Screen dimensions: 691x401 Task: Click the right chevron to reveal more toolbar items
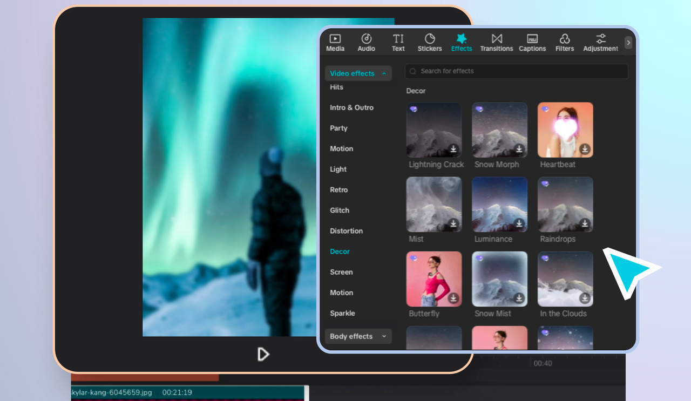pyautogui.click(x=628, y=42)
